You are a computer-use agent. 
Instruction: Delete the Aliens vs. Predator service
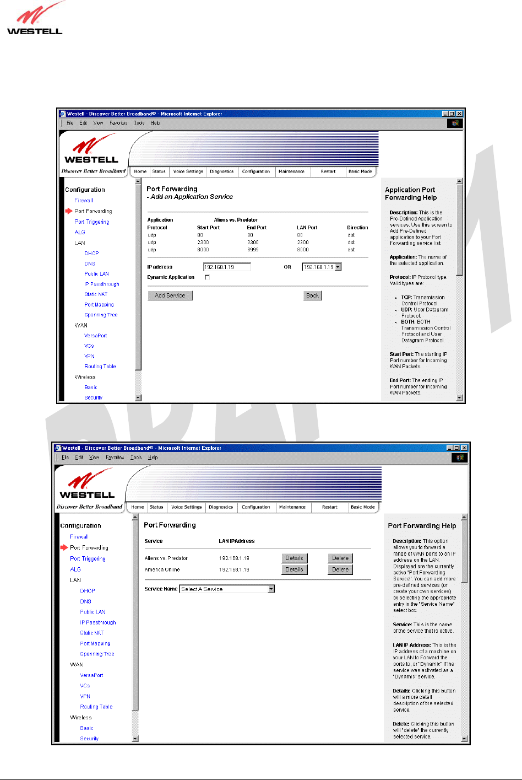pyautogui.click(x=340, y=558)
